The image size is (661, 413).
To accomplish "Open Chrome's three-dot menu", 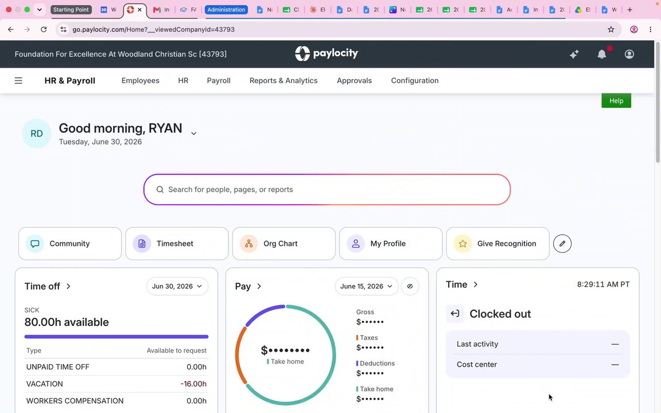I will pos(651,29).
